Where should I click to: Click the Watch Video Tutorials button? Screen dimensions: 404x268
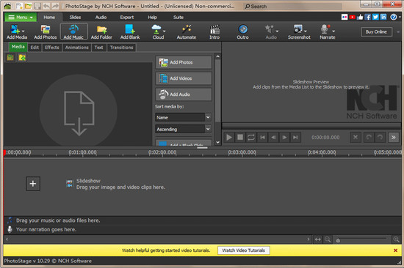click(243, 250)
